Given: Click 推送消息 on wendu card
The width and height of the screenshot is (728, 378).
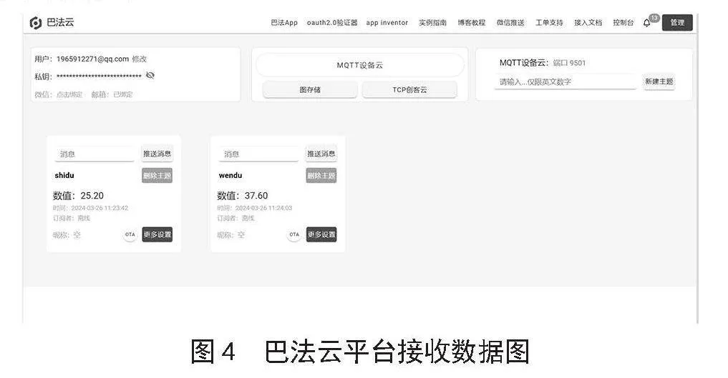Looking at the screenshot, I should point(321,154).
